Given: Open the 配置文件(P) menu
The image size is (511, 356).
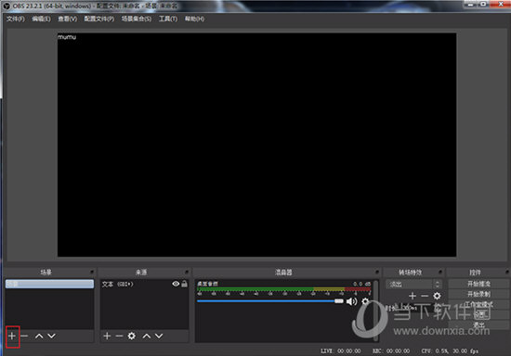Looking at the screenshot, I should pos(99,19).
